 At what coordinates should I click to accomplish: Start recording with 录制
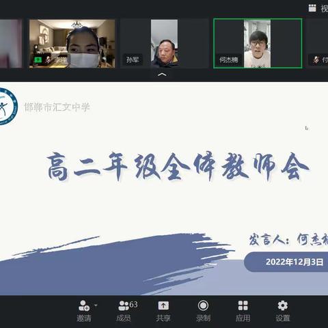coord(203,311)
